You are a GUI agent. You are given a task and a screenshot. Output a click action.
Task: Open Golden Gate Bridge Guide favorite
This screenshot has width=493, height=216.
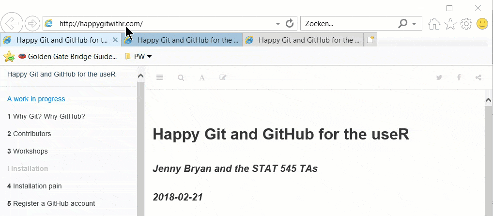[x=68, y=57]
